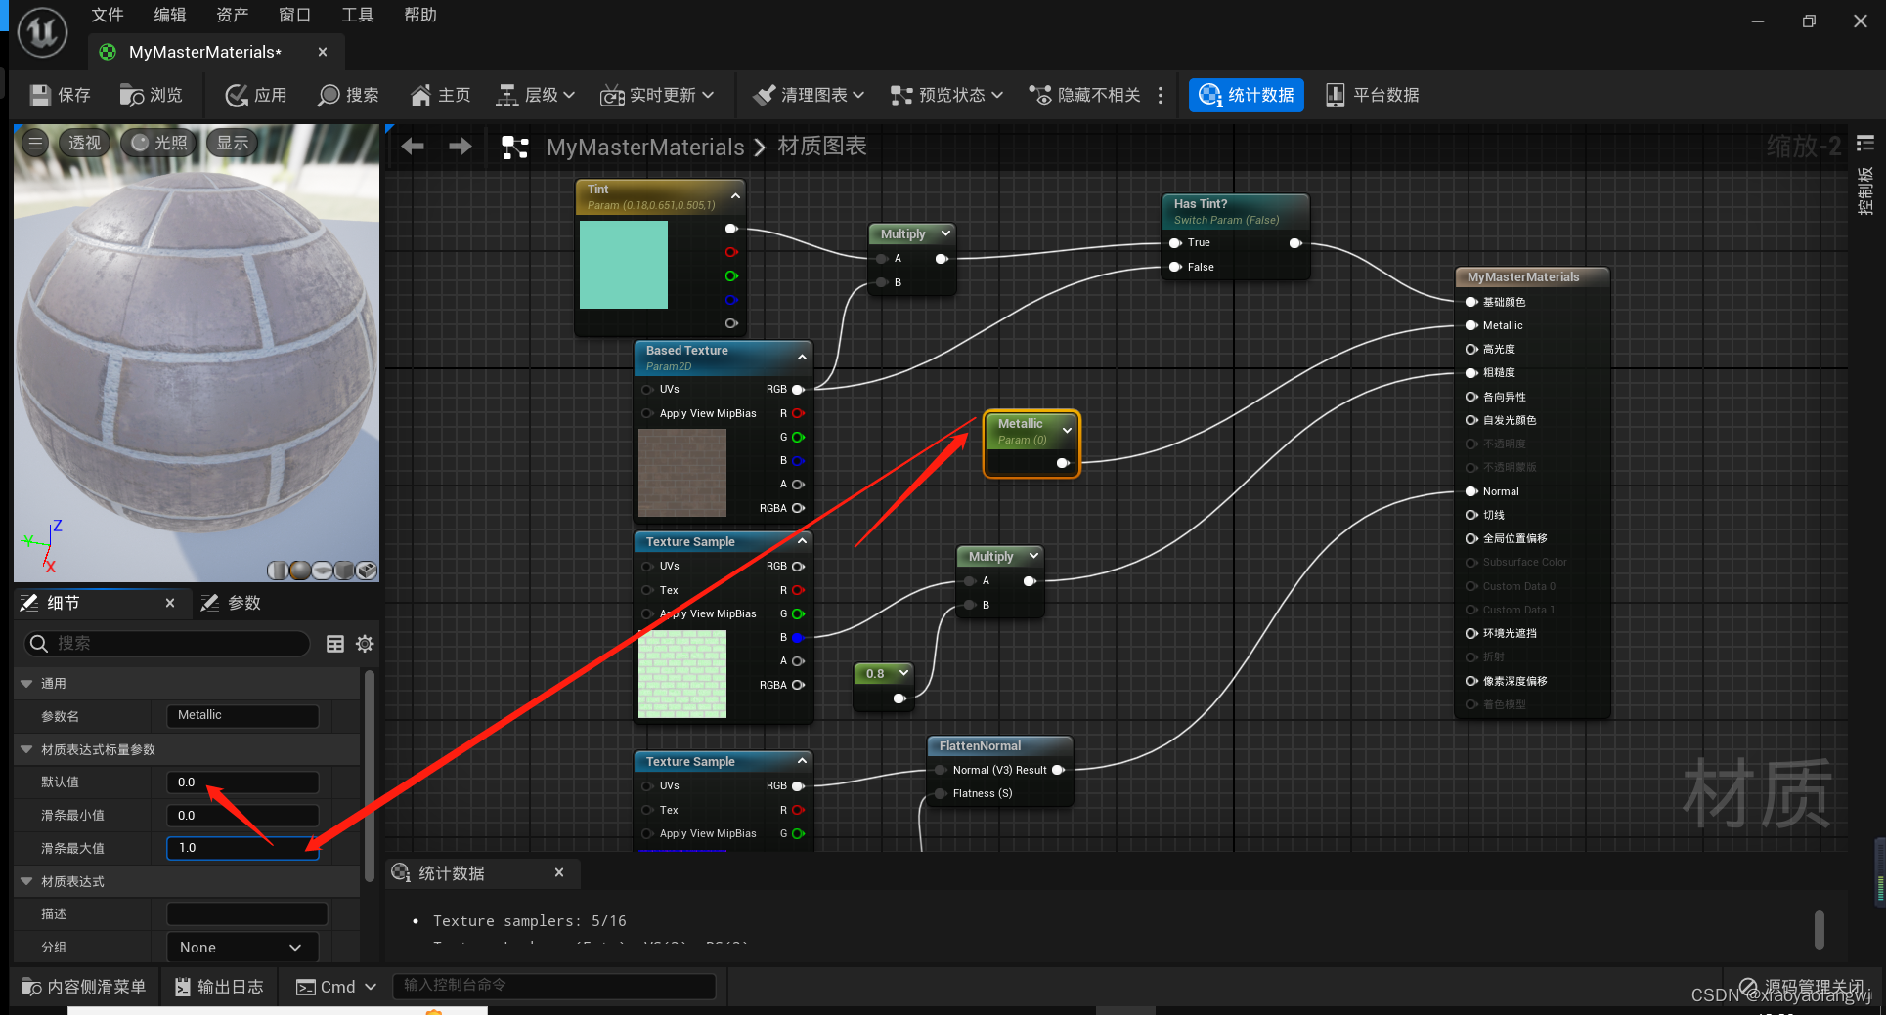Close the MyMasterMaterials tab
The image size is (1886, 1015).
pos(323,52)
